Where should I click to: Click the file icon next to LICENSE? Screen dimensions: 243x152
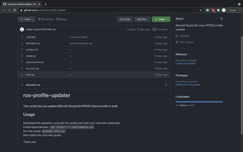click(x=22, y=37)
